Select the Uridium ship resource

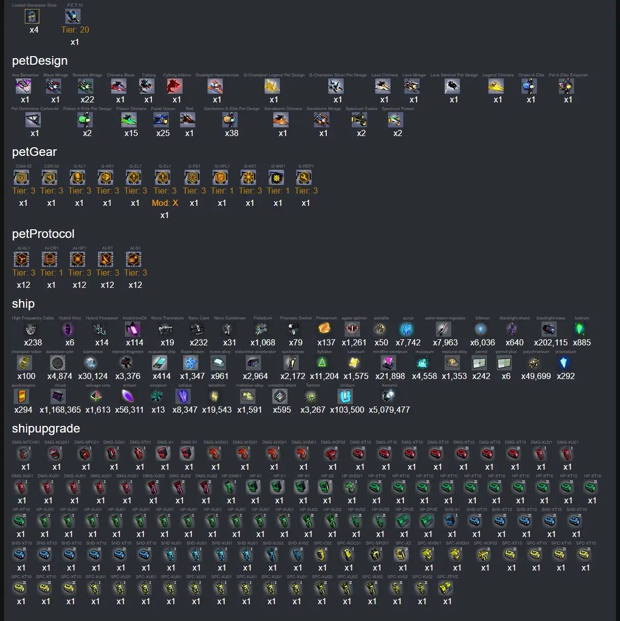345,396
